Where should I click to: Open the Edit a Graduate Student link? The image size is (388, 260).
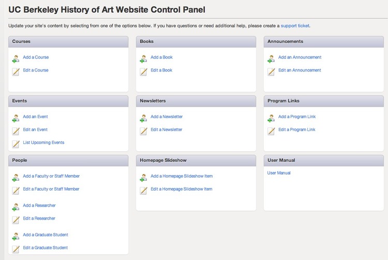click(x=46, y=248)
